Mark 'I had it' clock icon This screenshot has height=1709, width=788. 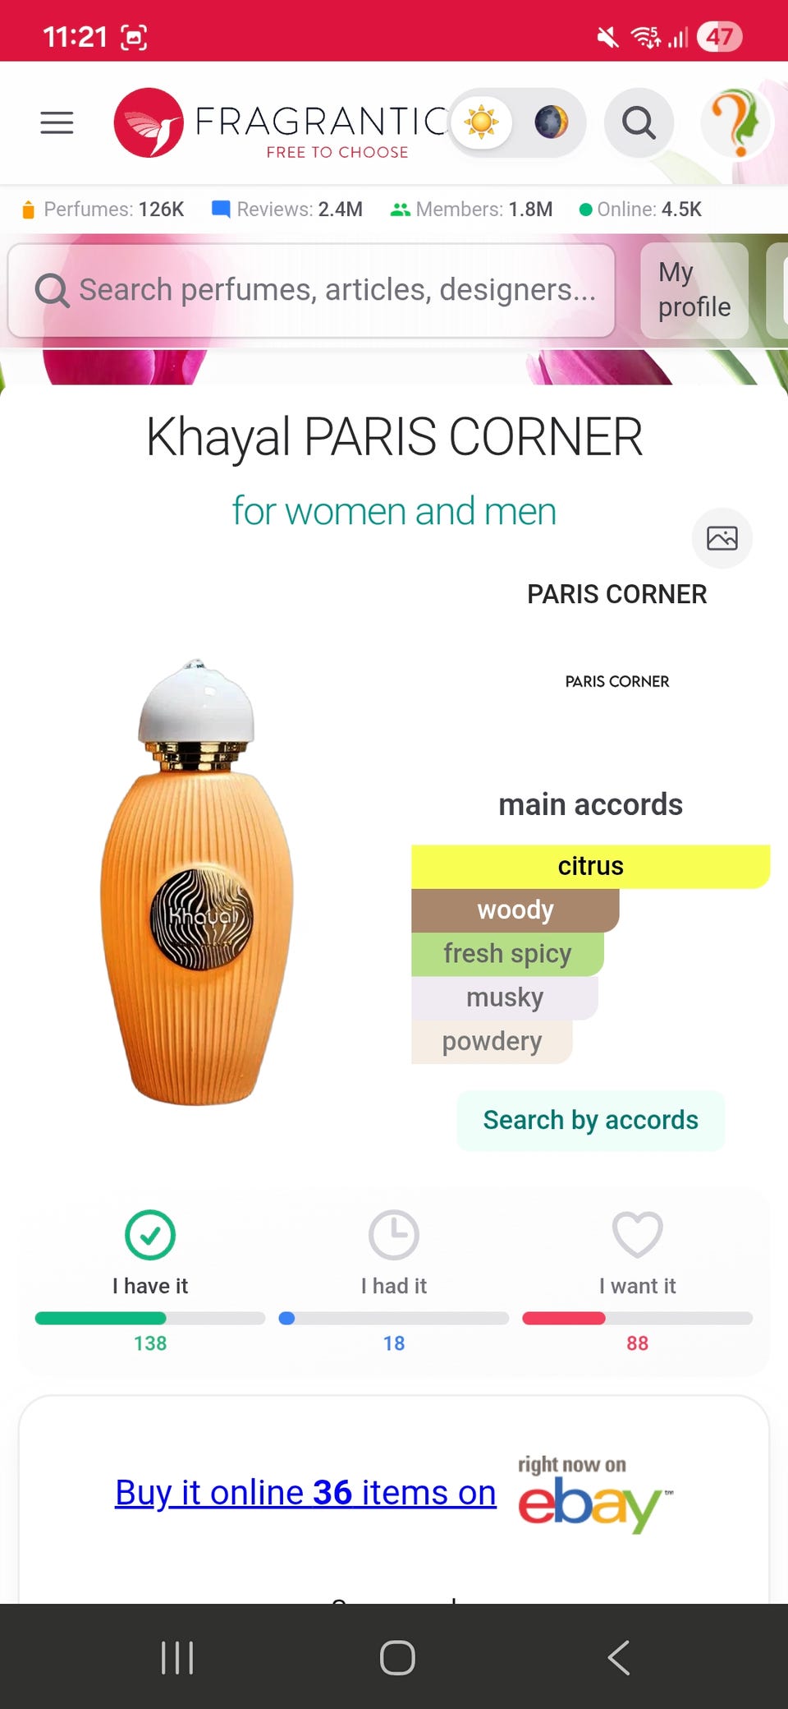click(x=394, y=1234)
